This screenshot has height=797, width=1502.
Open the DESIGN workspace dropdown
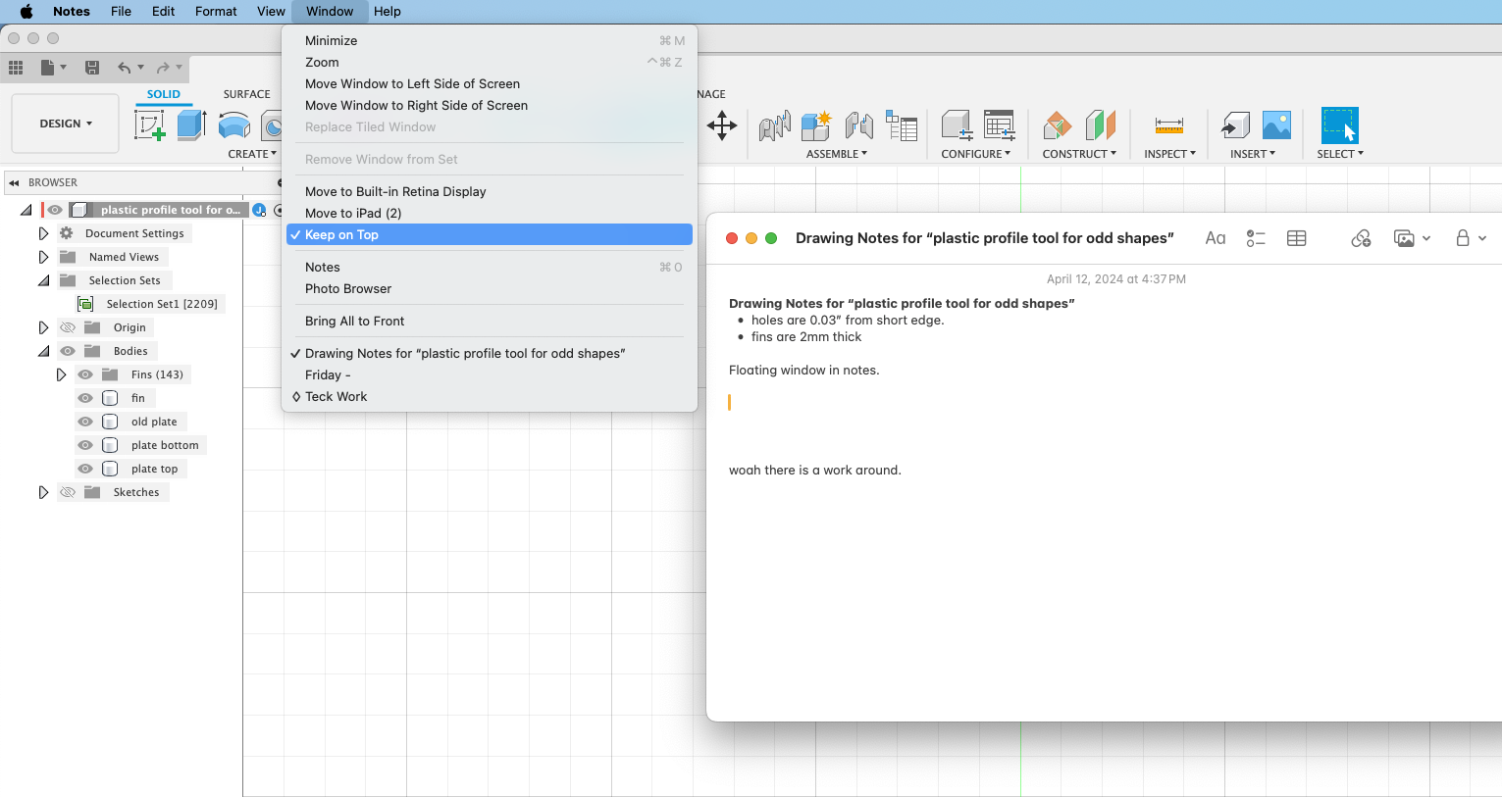pos(66,124)
